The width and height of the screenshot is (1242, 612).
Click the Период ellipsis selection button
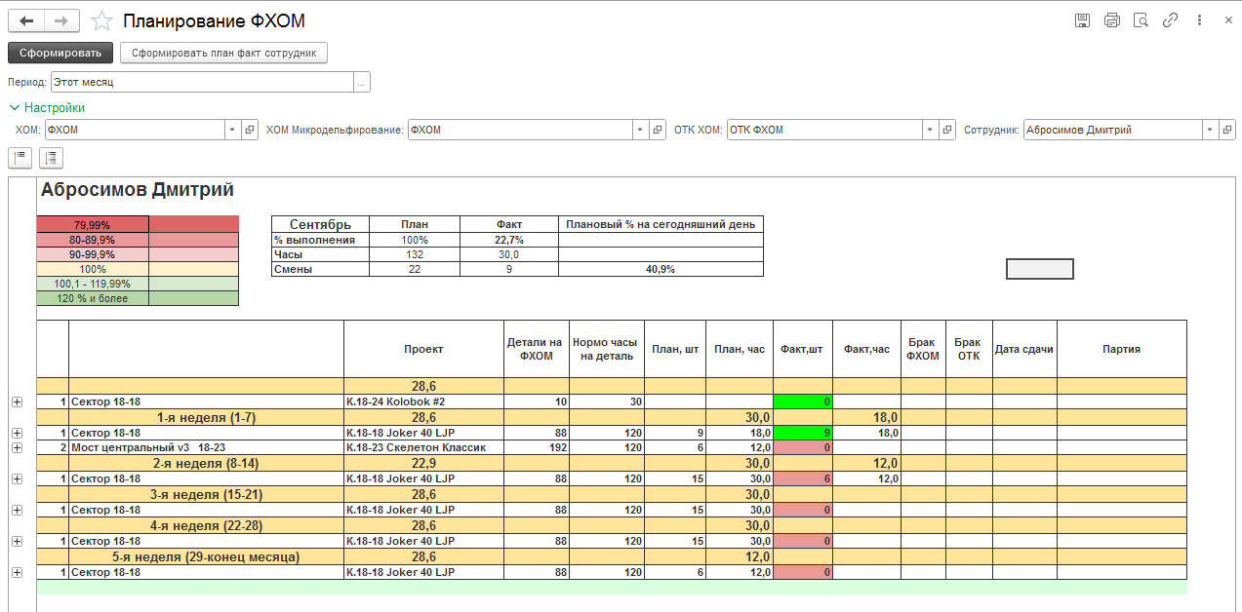click(361, 83)
